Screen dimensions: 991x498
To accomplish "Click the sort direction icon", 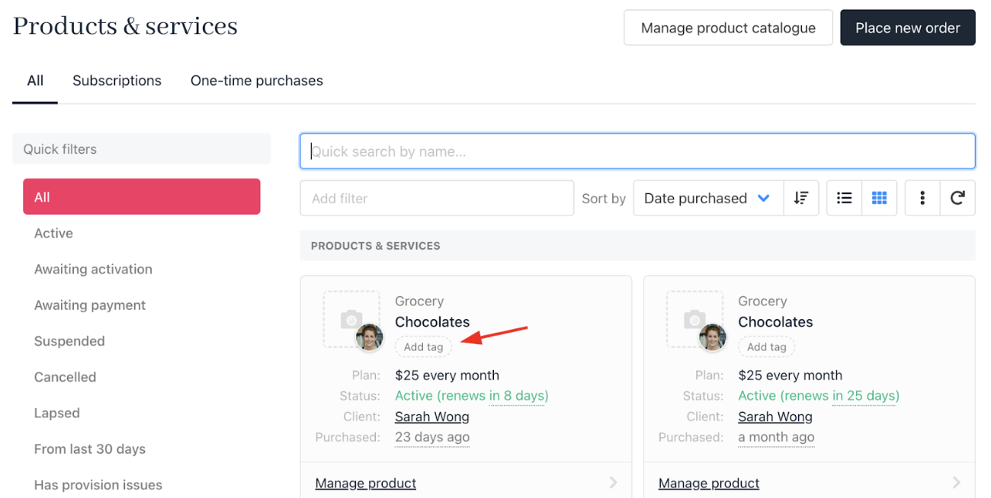I will tap(800, 198).
